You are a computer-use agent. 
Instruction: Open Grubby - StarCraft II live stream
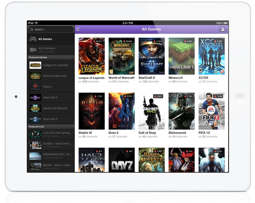(51, 145)
